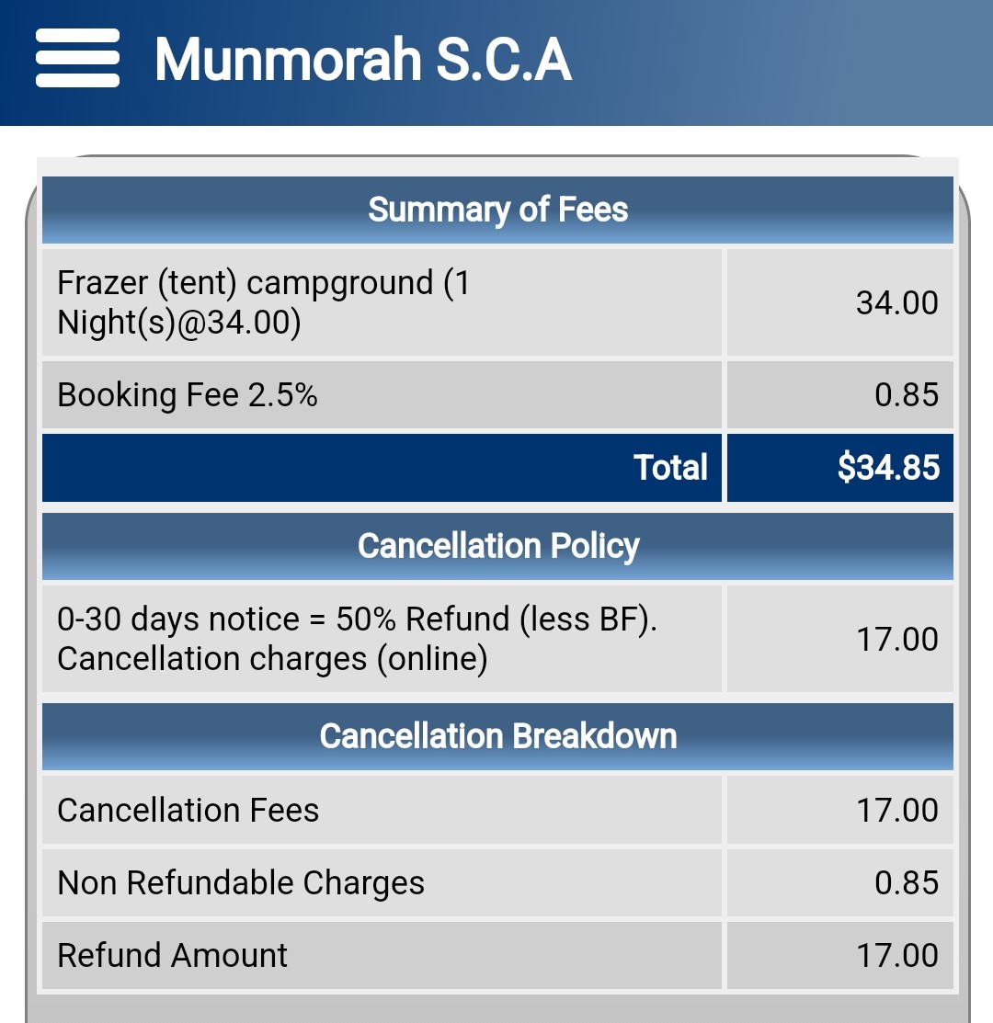993x1023 pixels.
Task: Tap the Total label row
Action: (382, 468)
